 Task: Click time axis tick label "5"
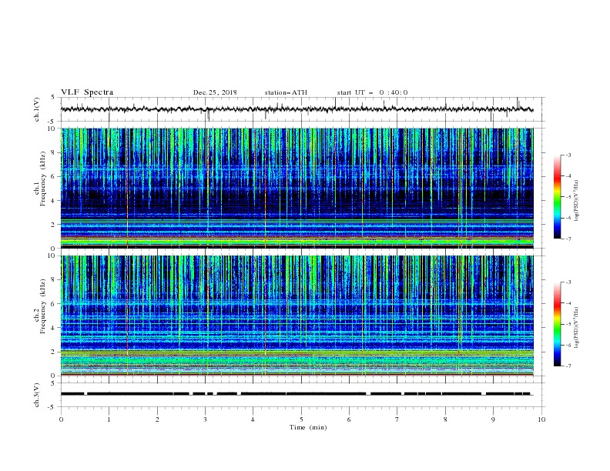(301, 419)
